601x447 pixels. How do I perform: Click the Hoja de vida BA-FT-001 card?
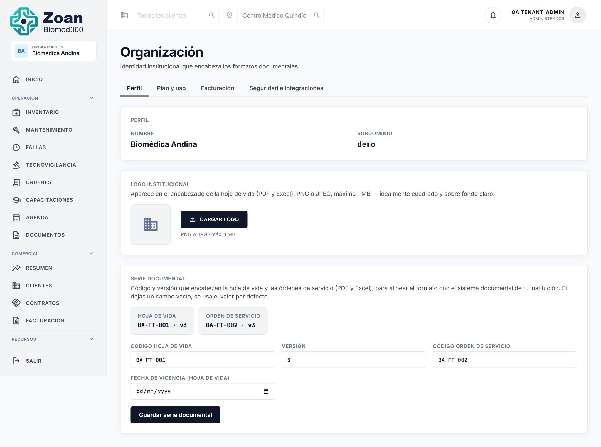(162, 321)
